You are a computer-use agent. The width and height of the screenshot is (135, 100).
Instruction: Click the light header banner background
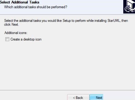coord(95,7)
